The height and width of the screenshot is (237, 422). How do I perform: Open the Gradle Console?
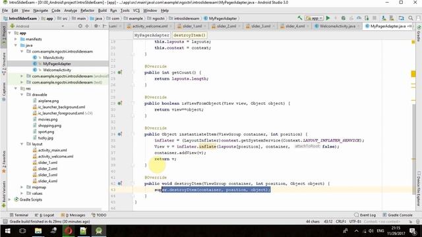pos(398,215)
